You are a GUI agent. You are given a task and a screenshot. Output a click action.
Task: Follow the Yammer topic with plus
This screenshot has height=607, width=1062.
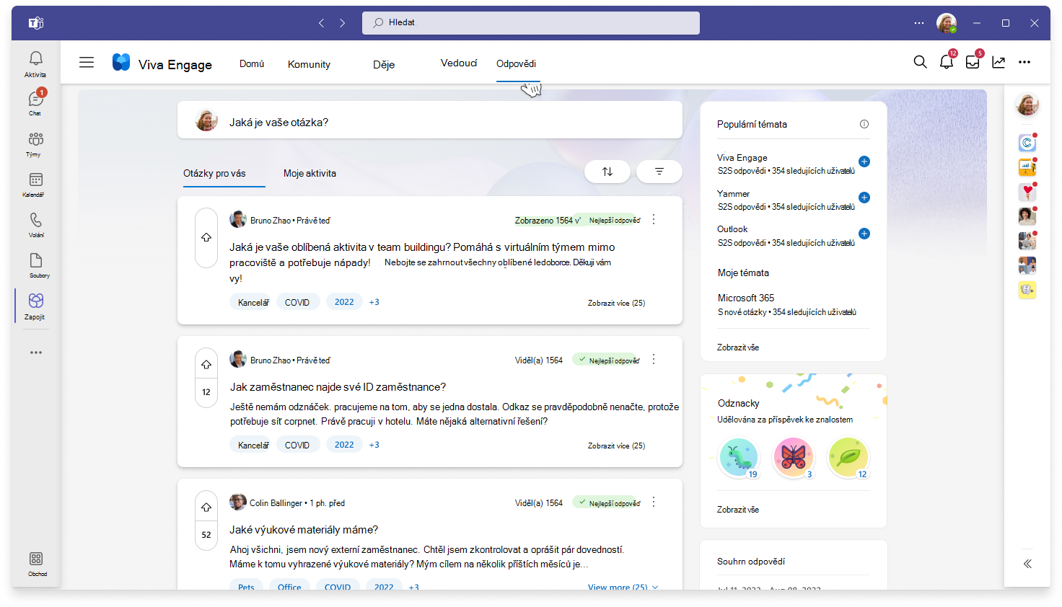click(x=864, y=198)
